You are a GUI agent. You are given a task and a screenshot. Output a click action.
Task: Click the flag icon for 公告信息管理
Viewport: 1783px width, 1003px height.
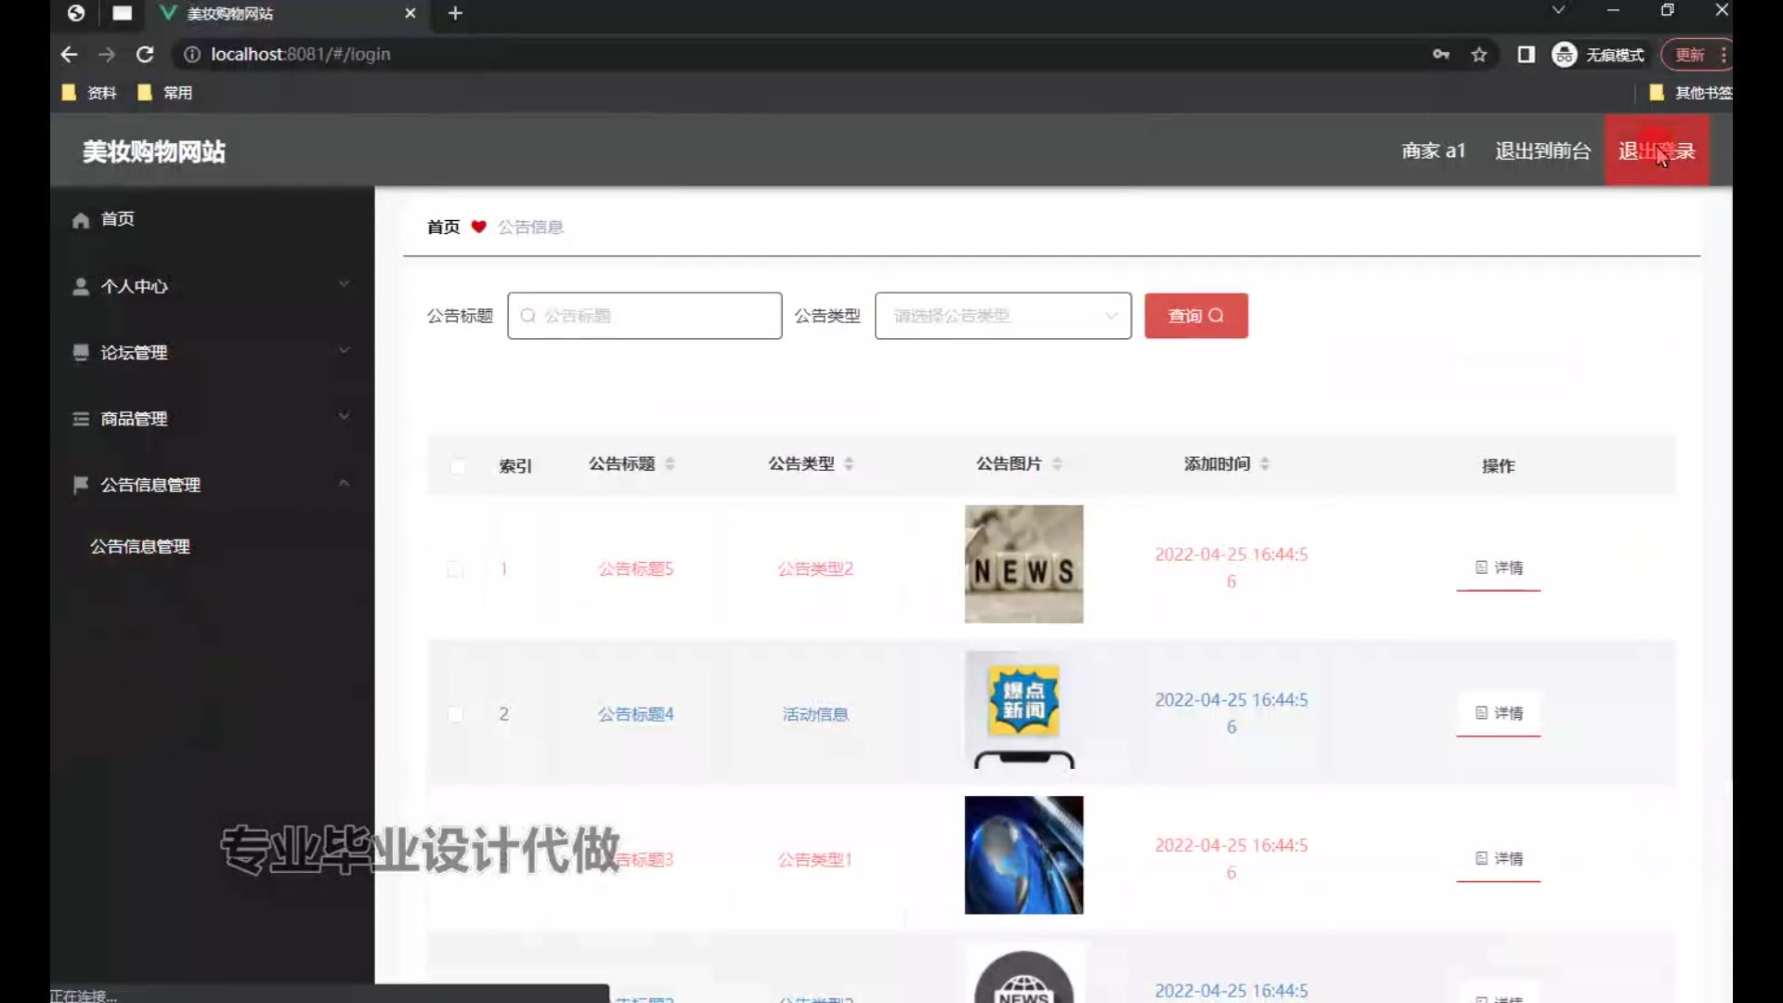[81, 484]
